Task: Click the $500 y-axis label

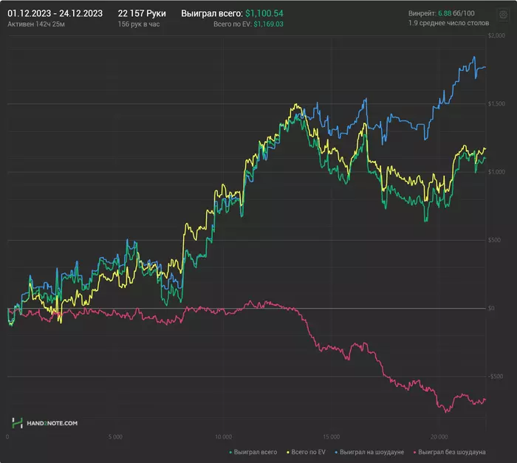Action: [495, 240]
